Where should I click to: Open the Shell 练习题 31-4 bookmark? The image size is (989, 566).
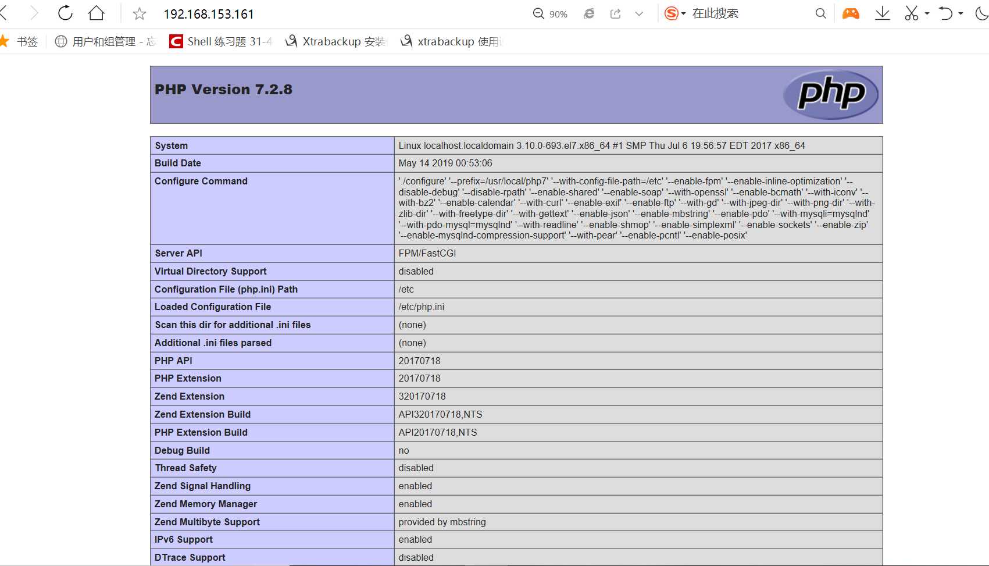point(220,41)
